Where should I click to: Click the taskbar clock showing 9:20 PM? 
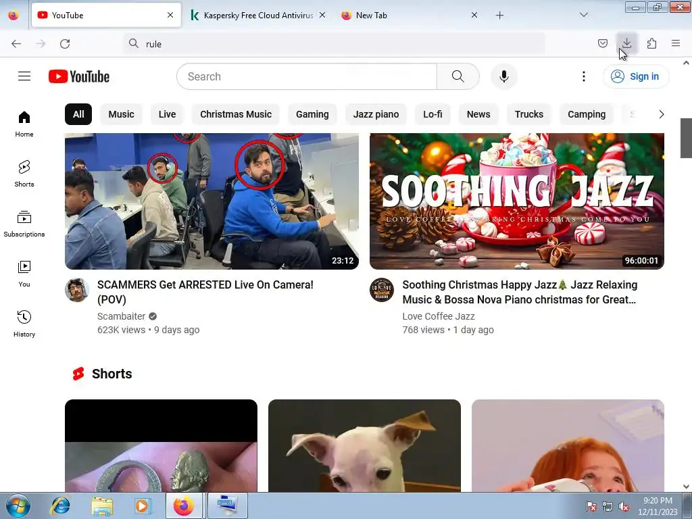658,506
